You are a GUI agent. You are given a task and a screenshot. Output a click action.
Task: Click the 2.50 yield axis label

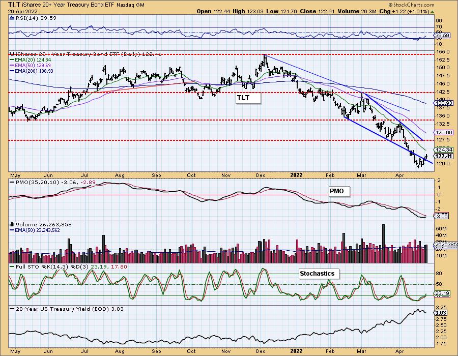442,325
